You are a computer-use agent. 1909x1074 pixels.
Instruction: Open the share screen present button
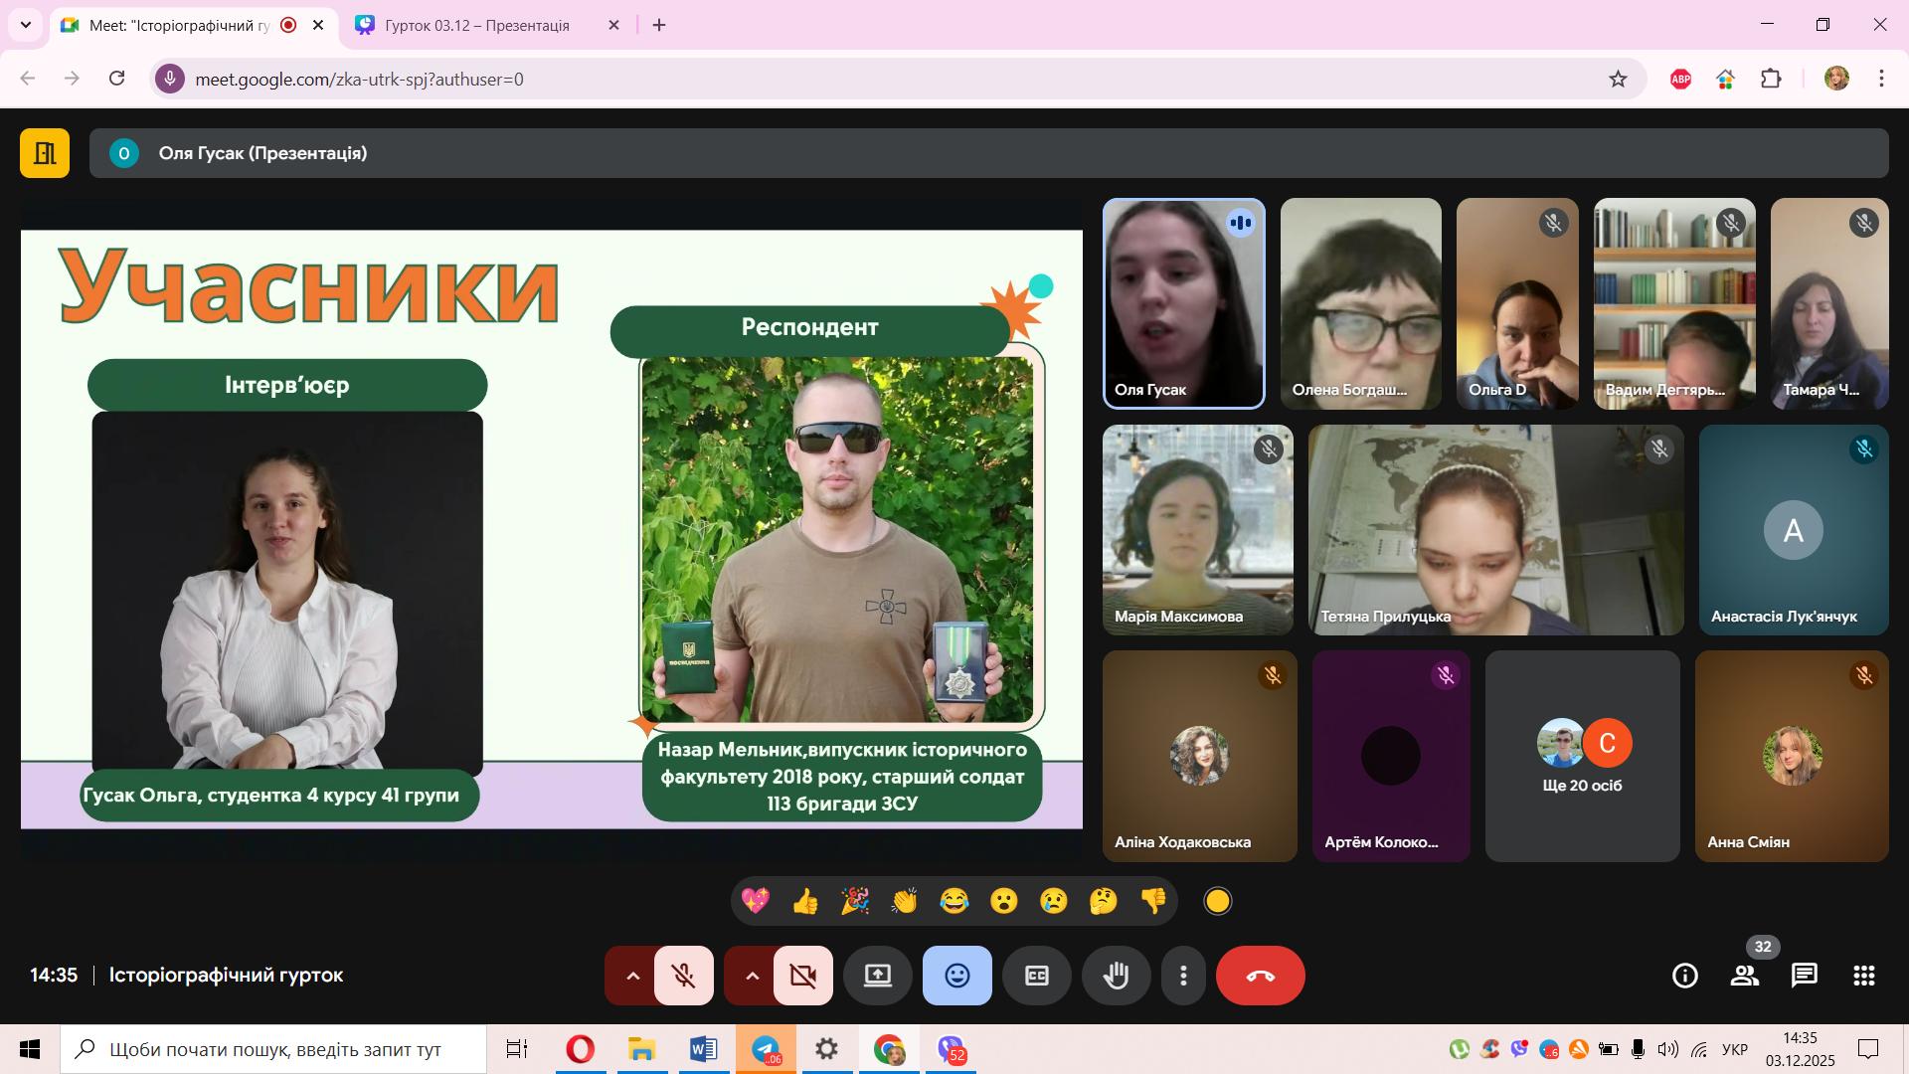877,976
